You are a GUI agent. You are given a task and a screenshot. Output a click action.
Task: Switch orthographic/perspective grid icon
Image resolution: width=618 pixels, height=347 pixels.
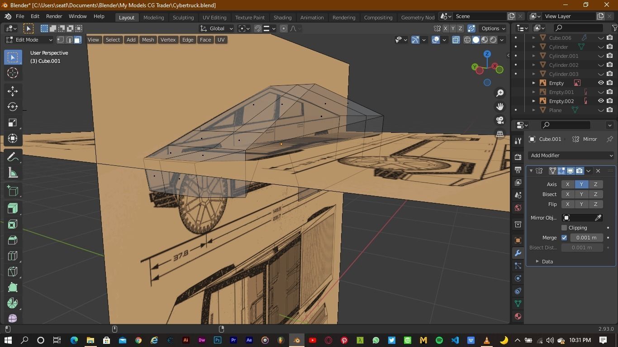500,134
